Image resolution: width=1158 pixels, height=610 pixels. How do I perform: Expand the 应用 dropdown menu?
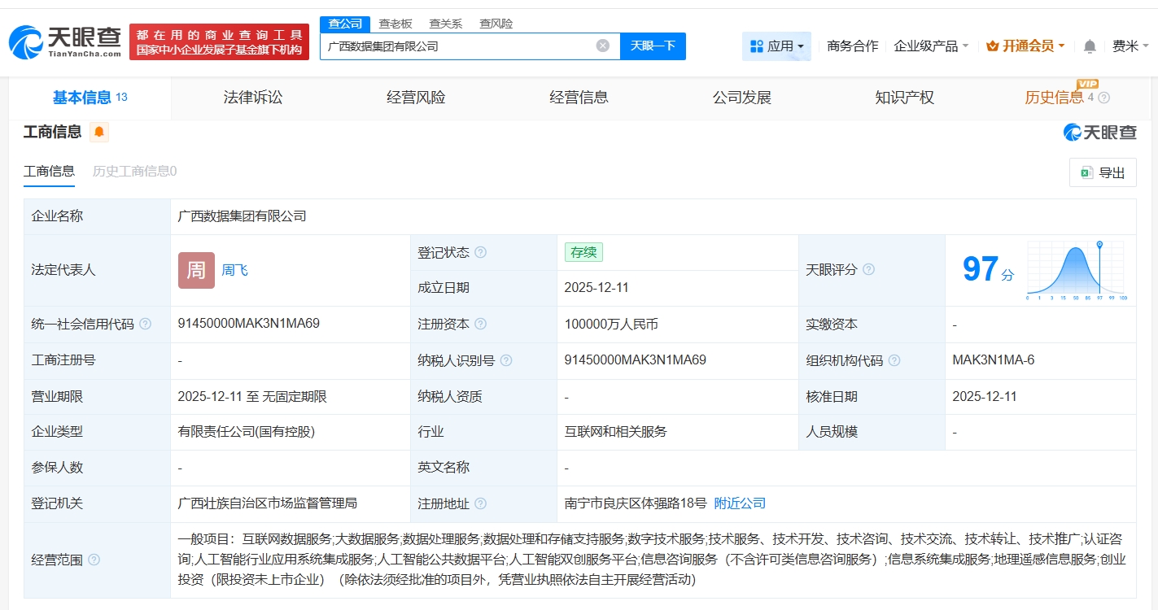pyautogui.click(x=776, y=46)
